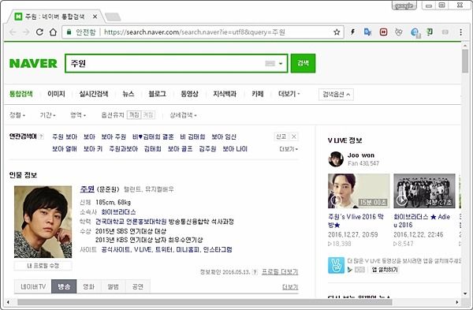473x310 pixels.
Task: Go back with the browser back arrow
Action: pos(13,32)
